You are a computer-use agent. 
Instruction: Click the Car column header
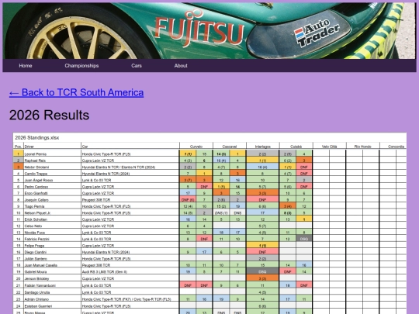pyautogui.click(x=85, y=147)
